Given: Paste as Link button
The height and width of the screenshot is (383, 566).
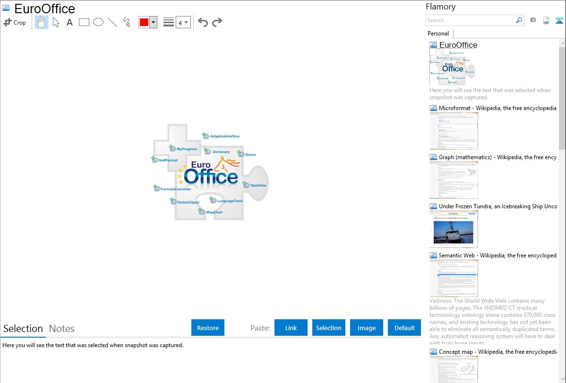Looking at the screenshot, I should click(291, 328).
